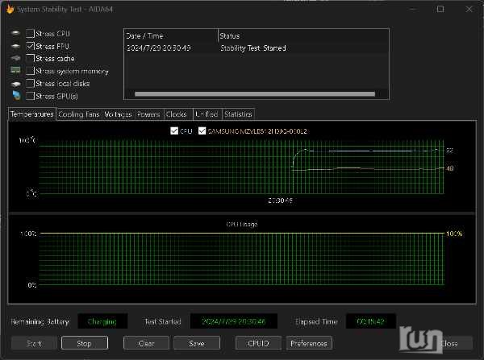The height and width of the screenshot is (360, 484).
Task: Click the Start button
Action: click(34, 343)
